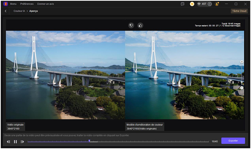The image size is (251, 149).
Task: Click the thumbs down feedback icon
Action: tap(131, 25)
